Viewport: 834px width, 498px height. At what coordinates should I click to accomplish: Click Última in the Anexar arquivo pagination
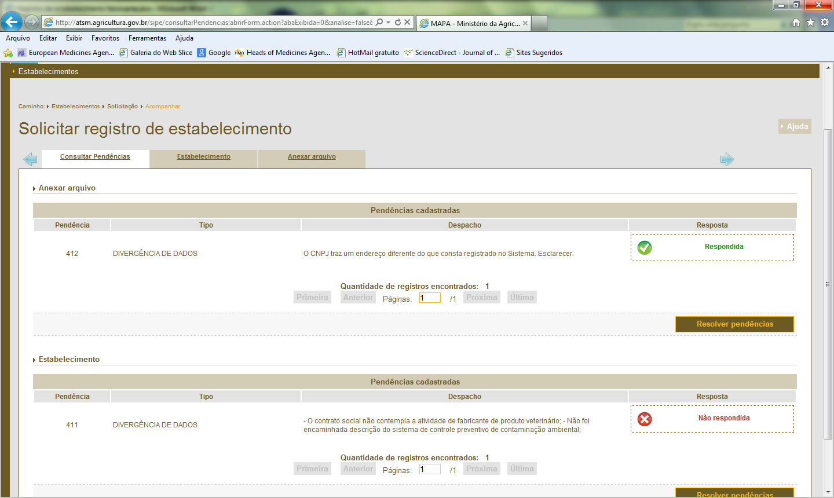click(x=522, y=298)
